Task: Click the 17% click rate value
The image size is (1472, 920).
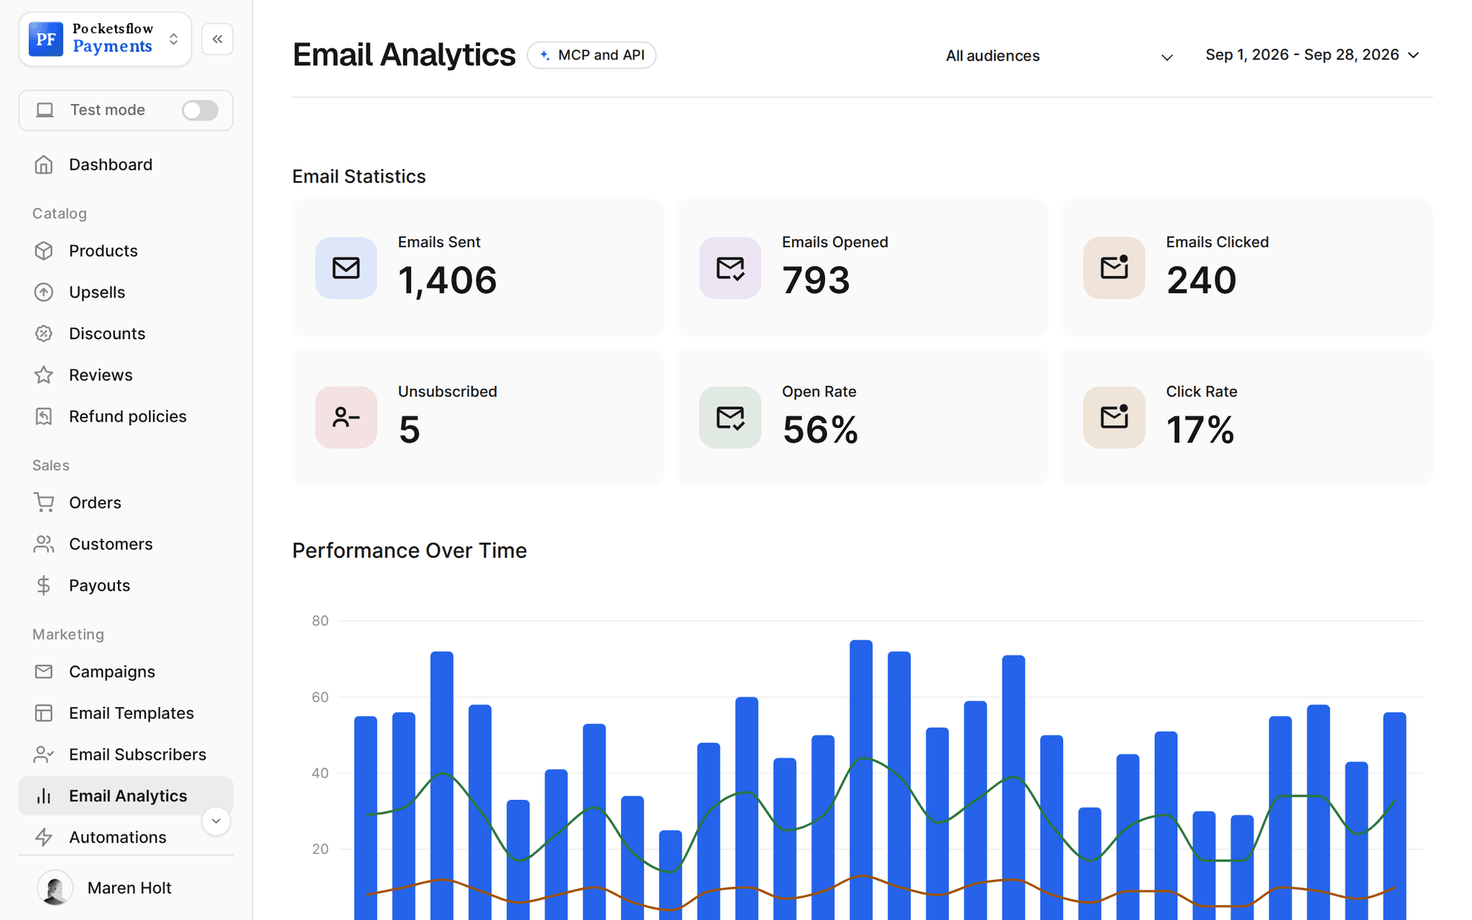Action: [1200, 430]
